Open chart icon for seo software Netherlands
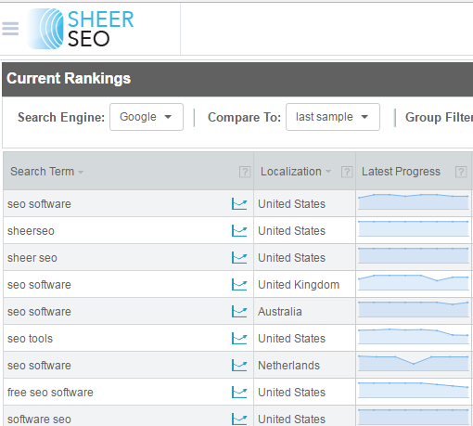The width and height of the screenshot is (473, 426). pos(239,366)
